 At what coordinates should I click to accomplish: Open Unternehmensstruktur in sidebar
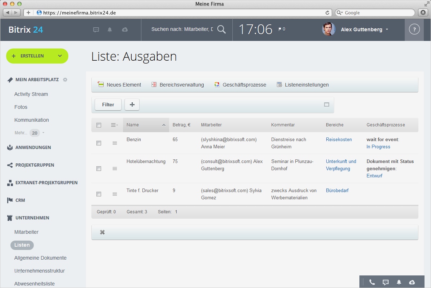pos(40,271)
